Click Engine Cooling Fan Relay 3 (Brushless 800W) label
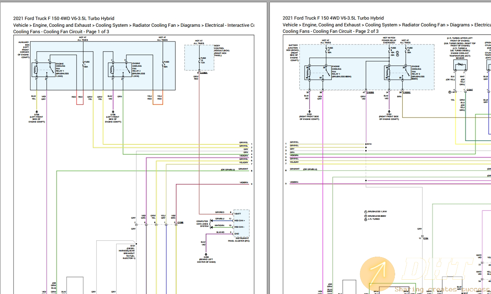Viewport: 491px width, 294px height. pyautogui.click(x=417, y=73)
